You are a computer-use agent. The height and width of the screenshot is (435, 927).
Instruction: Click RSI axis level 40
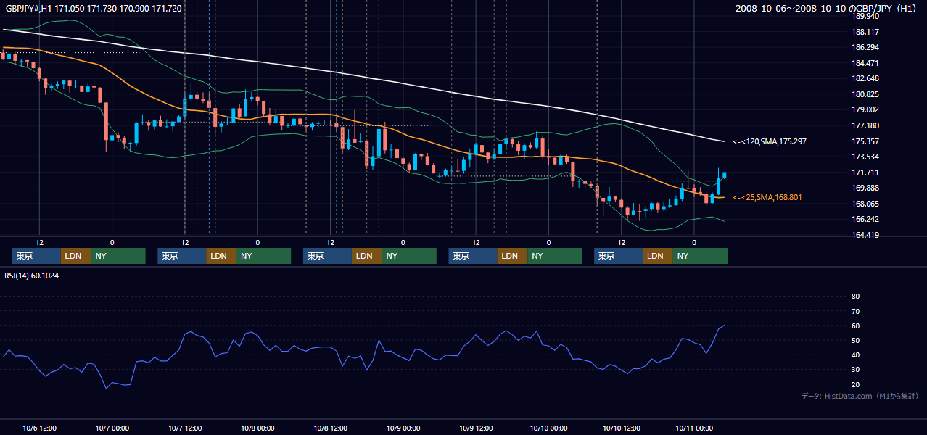[855, 355]
